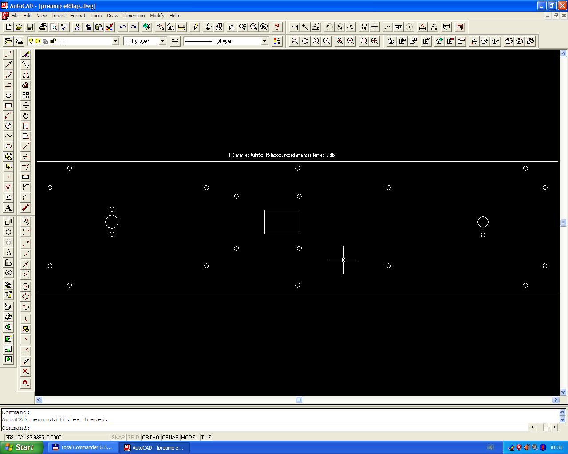Select the Scale tool
Image resolution: width=568 pixels, height=454 pixels.
(x=26, y=126)
